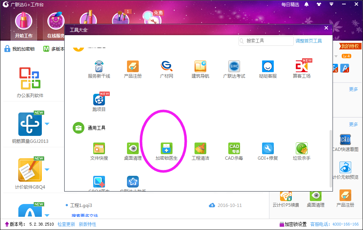363x230 pixels.
Task: Open 建筑导航 tool
Action: [x=200, y=70]
